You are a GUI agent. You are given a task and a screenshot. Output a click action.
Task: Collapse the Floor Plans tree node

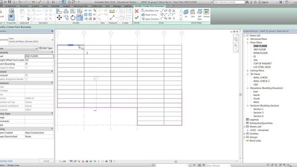point(247,43)
